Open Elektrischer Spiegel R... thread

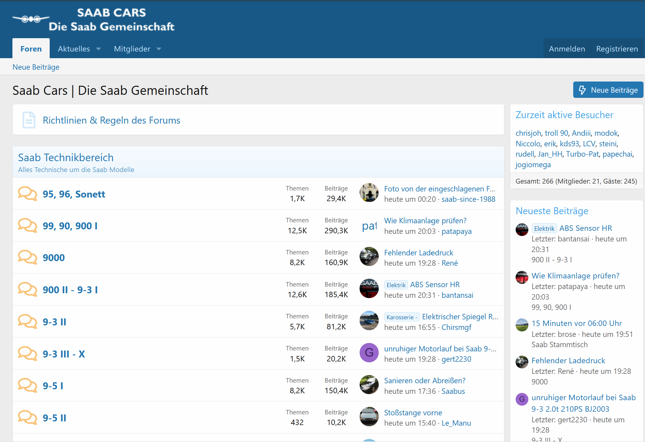coord(460,317)
